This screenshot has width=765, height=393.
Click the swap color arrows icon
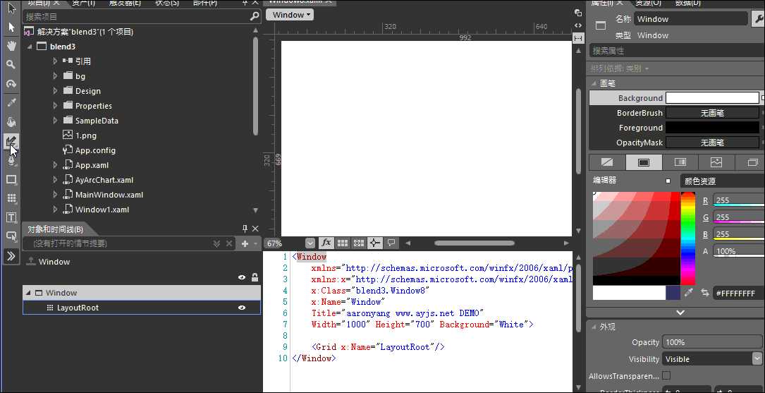pos(704,292)
